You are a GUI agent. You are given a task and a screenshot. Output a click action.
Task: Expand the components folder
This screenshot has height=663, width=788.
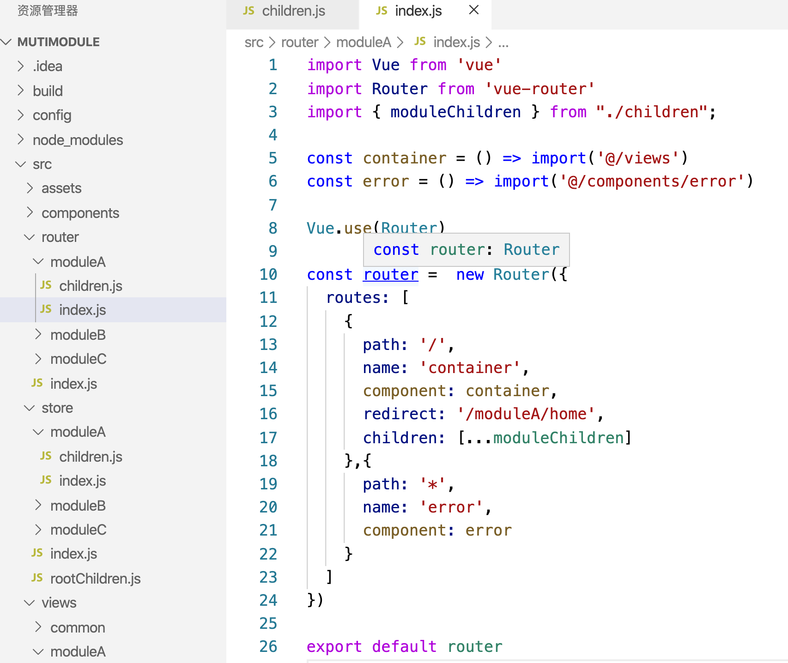pyautogui.click(x=30, y=212)
